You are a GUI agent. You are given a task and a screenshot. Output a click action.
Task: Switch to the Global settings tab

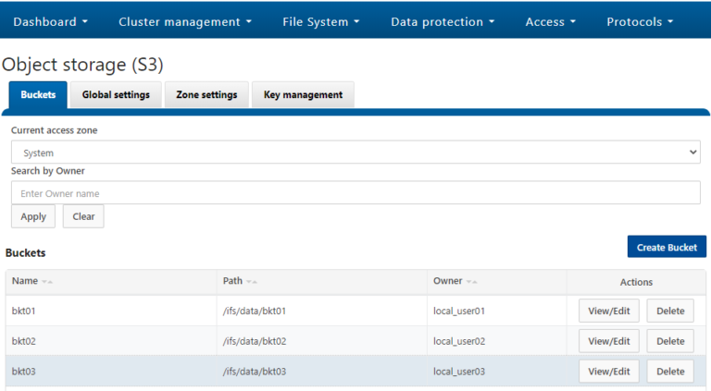pyautogui.click(x=116, y=94)
